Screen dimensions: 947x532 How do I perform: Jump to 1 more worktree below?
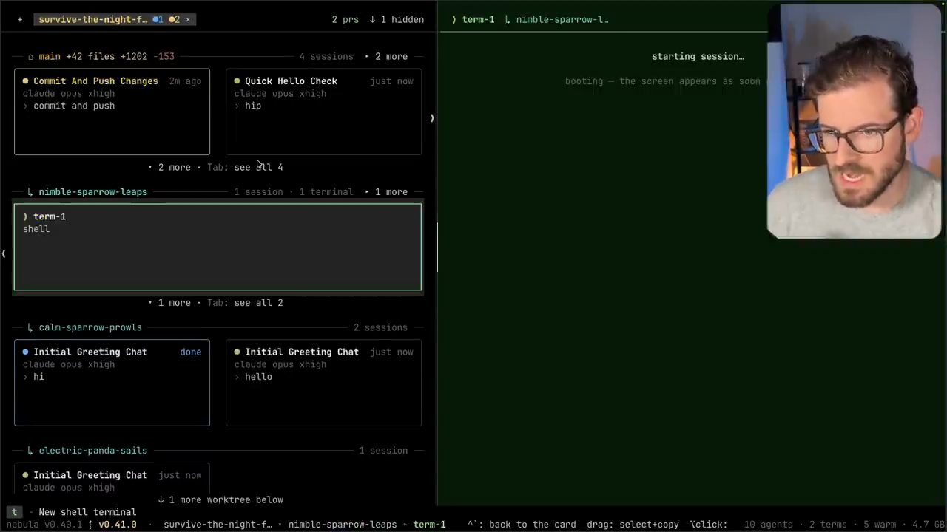(x=220, y=500)
